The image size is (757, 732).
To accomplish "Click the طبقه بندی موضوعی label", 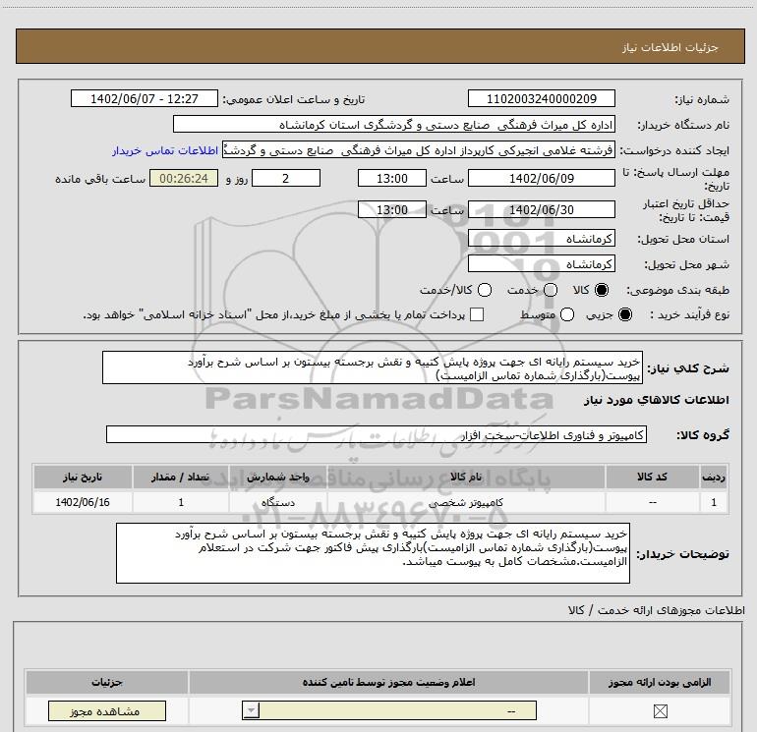I will (x=677, y=290).
